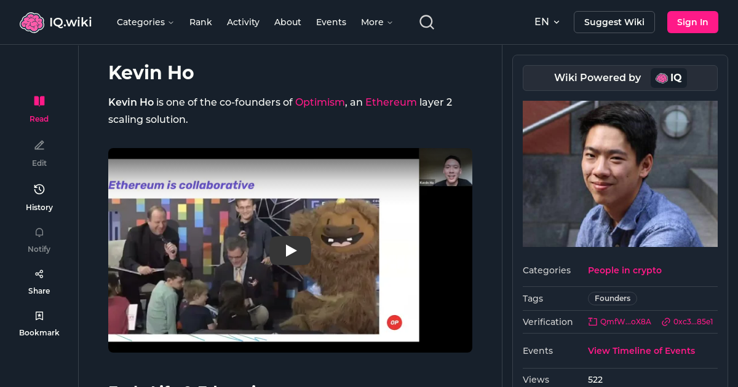Open the People in crypto category
Screen dimensions: 738x387
click(624, 270)
